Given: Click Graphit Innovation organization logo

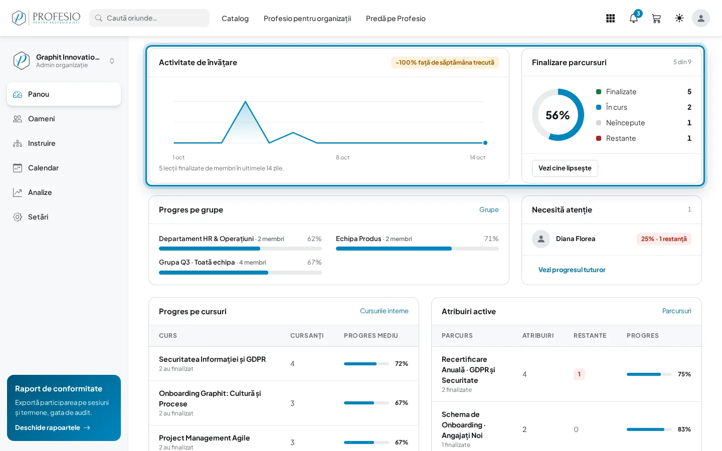Looking at the screenshot, I should [x=22, y=61].
